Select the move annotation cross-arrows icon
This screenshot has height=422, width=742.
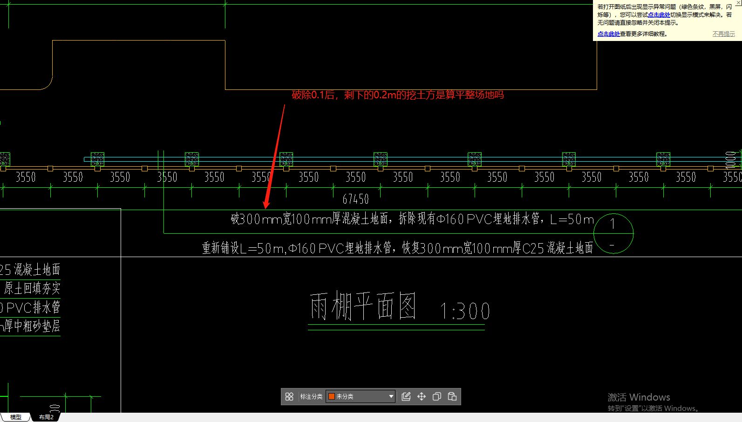point(422,396)
